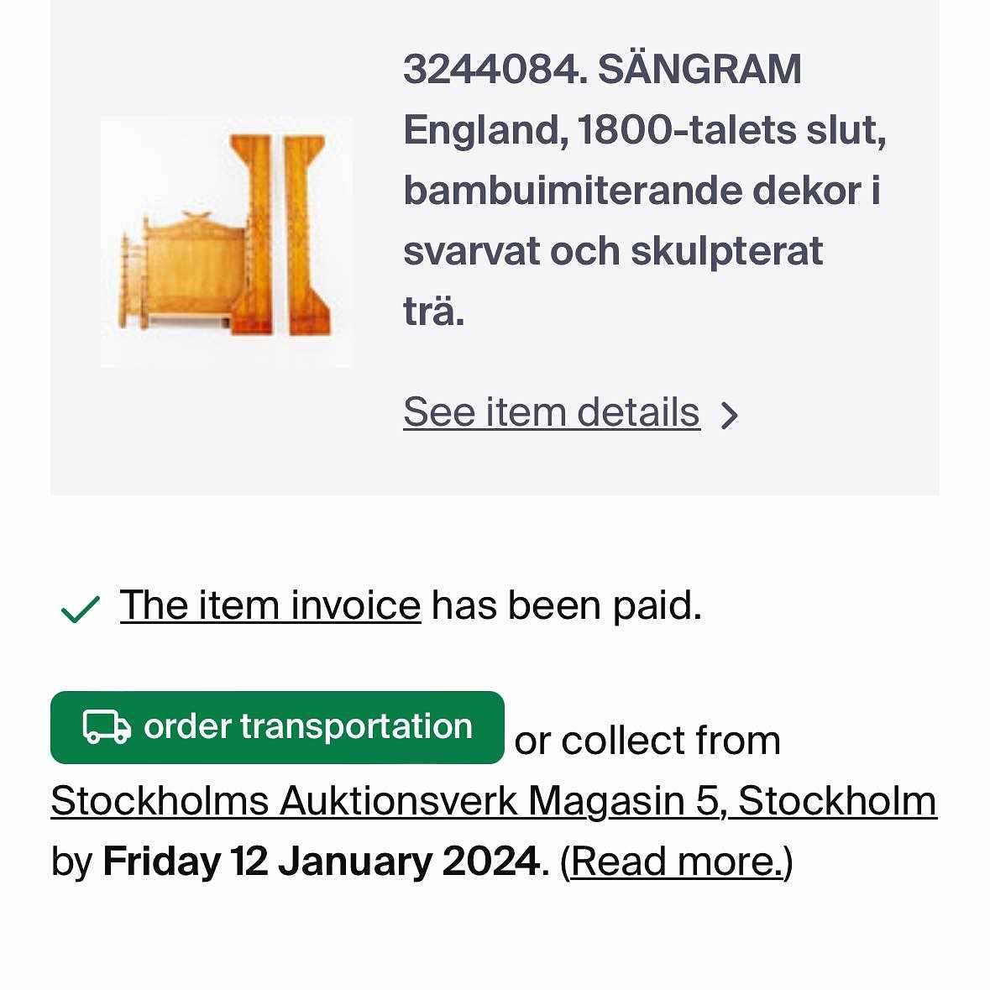Click the truck icon on transportation button

(x=107, y=727)
